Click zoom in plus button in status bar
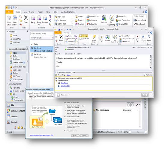Image resolution: width=165 pixels, height=150 pixels. click(x=146, y=132)
